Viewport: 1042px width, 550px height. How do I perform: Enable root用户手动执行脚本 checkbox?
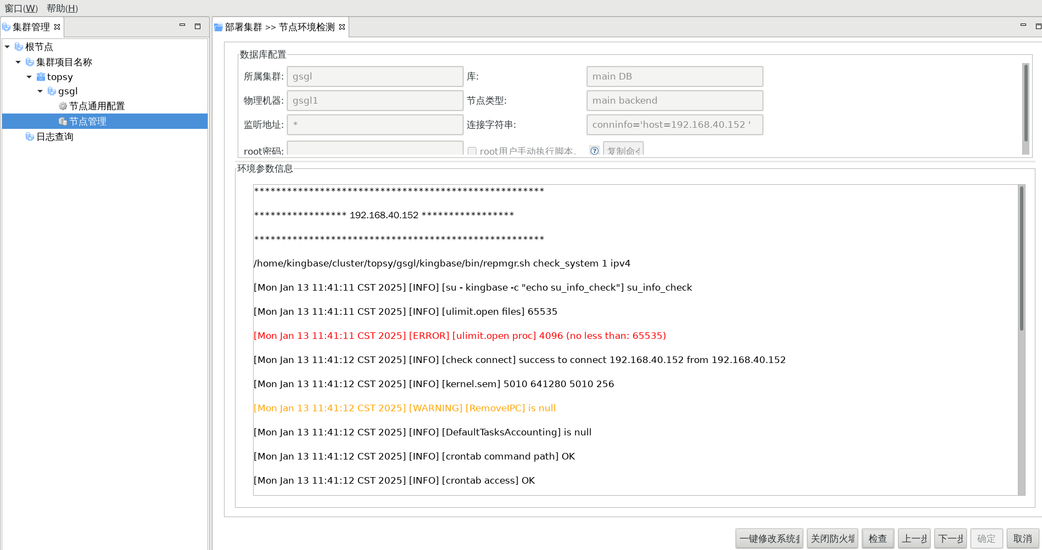pyautogui.click(x=472, y=151)
